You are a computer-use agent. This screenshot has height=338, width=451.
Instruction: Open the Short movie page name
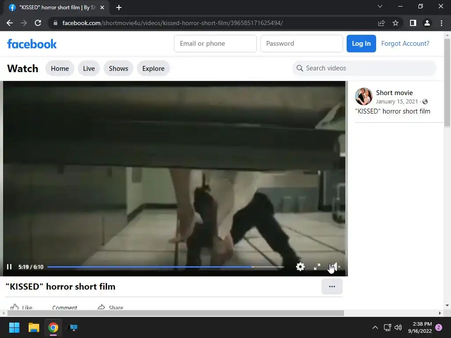coord(394,92)
